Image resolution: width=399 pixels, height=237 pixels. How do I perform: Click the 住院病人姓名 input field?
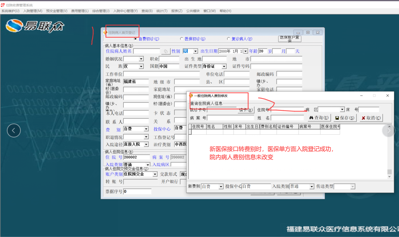[147, 51]
